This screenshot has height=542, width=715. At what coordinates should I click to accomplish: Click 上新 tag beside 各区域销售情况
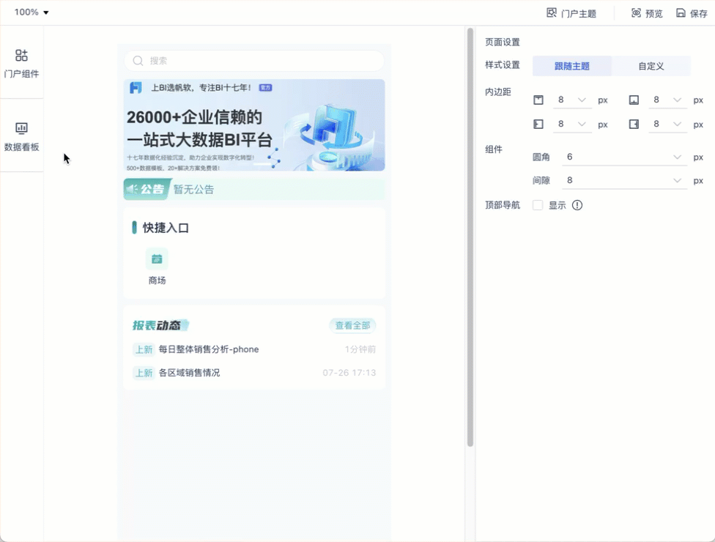point(144,373)
